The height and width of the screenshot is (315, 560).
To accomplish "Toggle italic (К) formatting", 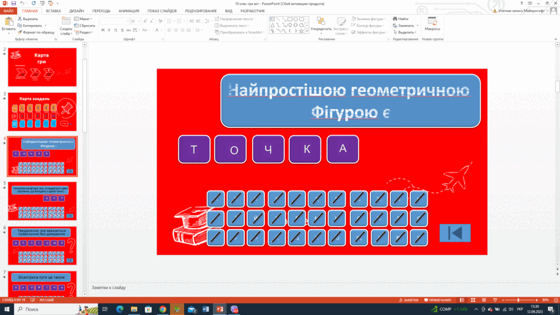I will point(109,30).
